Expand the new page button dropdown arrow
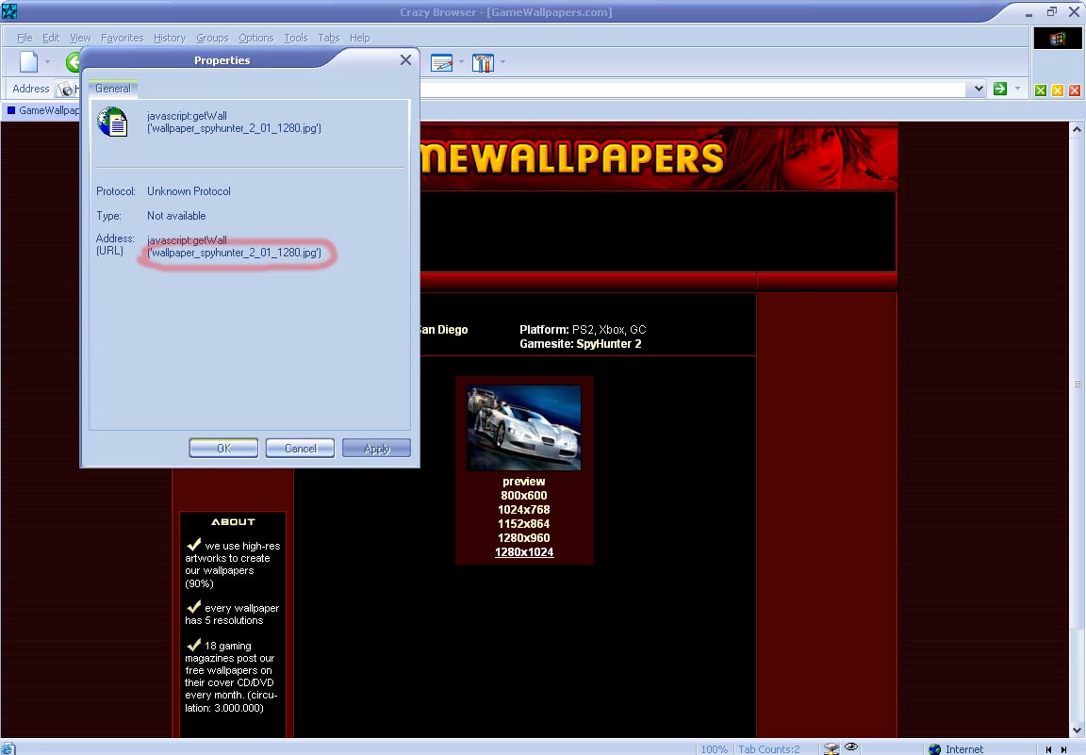 [x=48, y=63]
